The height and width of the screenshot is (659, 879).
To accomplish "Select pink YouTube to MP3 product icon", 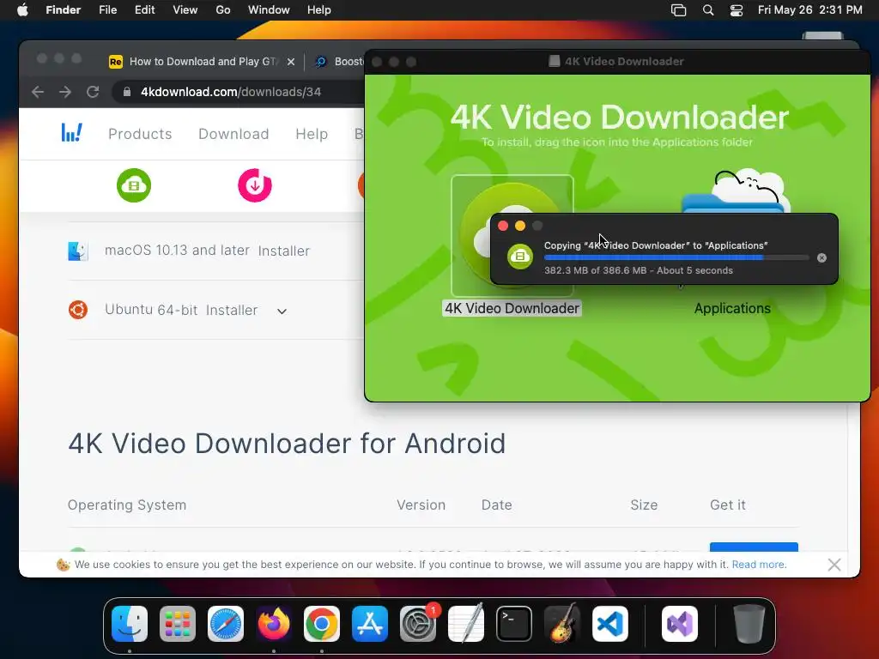I will tap(255, 185).
